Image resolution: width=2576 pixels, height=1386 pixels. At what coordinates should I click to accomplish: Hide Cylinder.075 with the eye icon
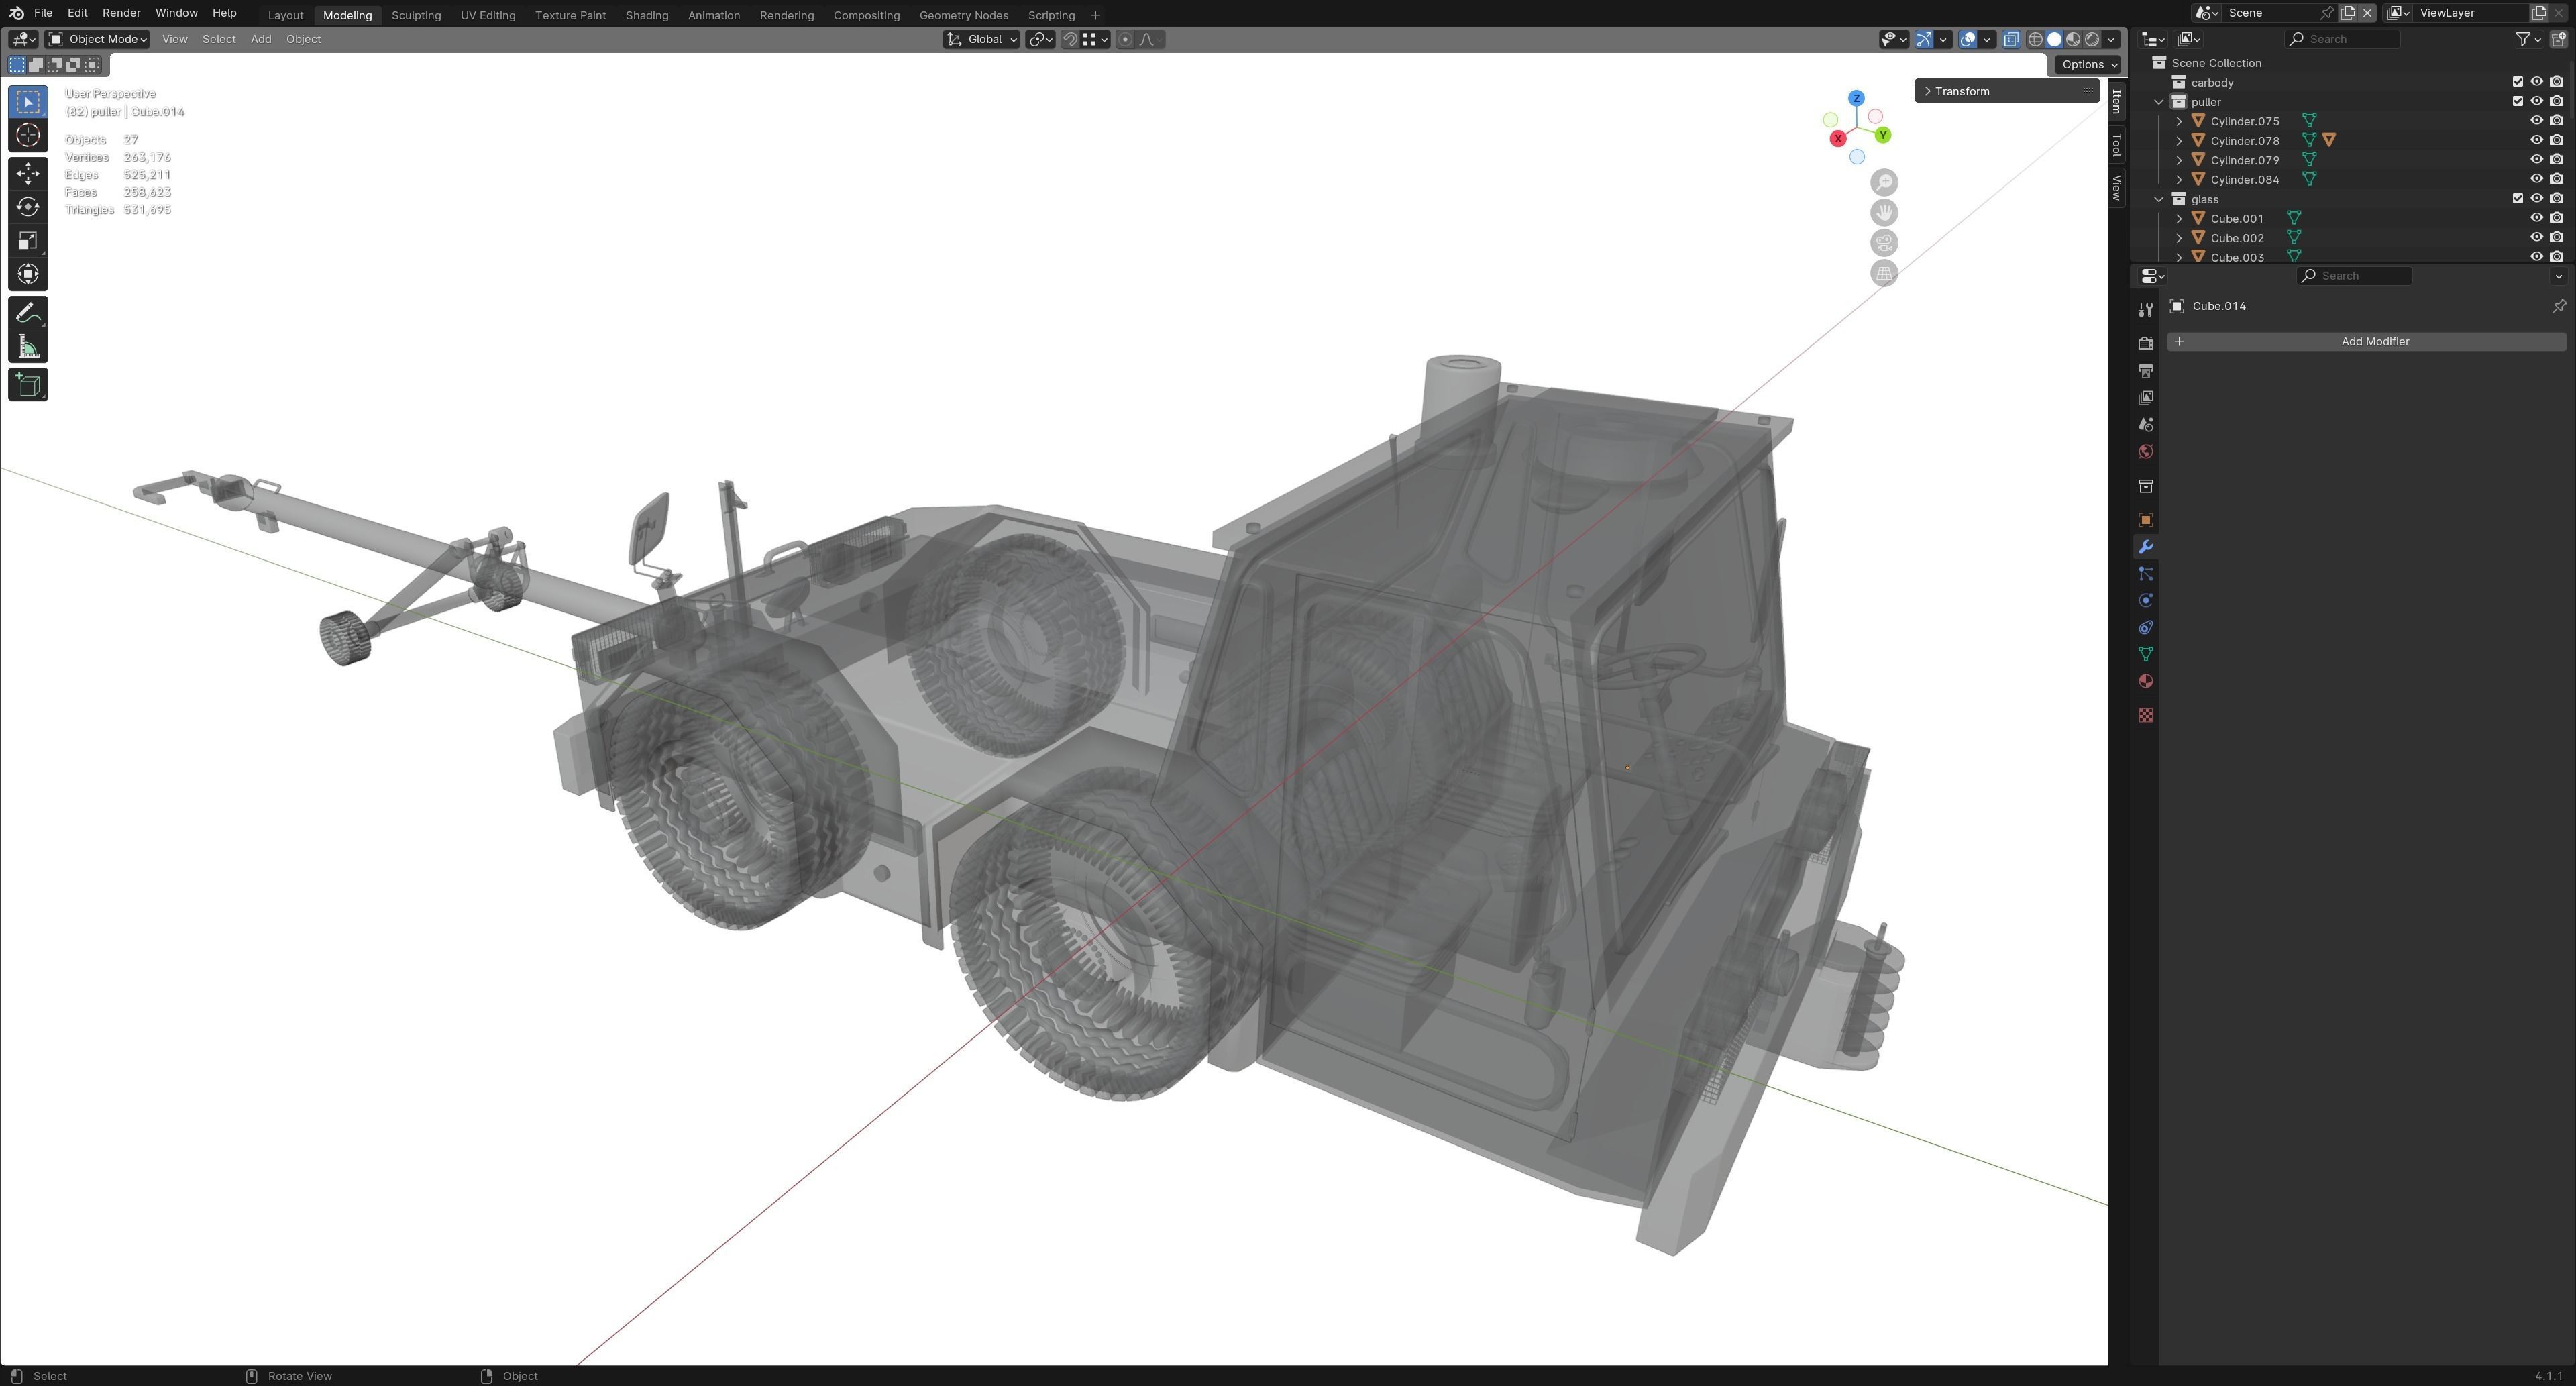point(2536,121)
